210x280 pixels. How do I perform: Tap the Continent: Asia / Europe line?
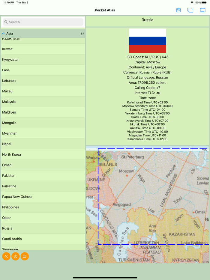[x=147, y=67]
